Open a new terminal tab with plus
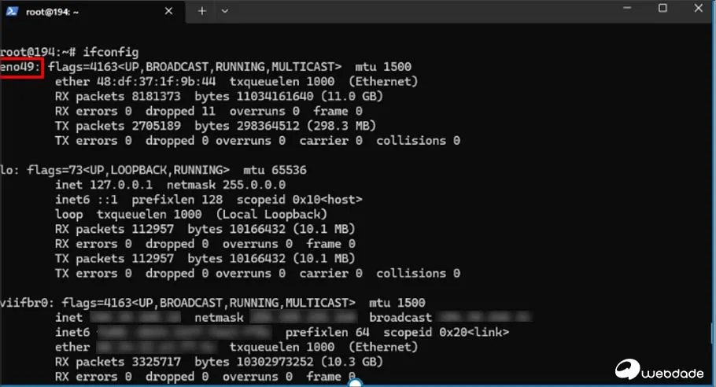 point(202,11)
